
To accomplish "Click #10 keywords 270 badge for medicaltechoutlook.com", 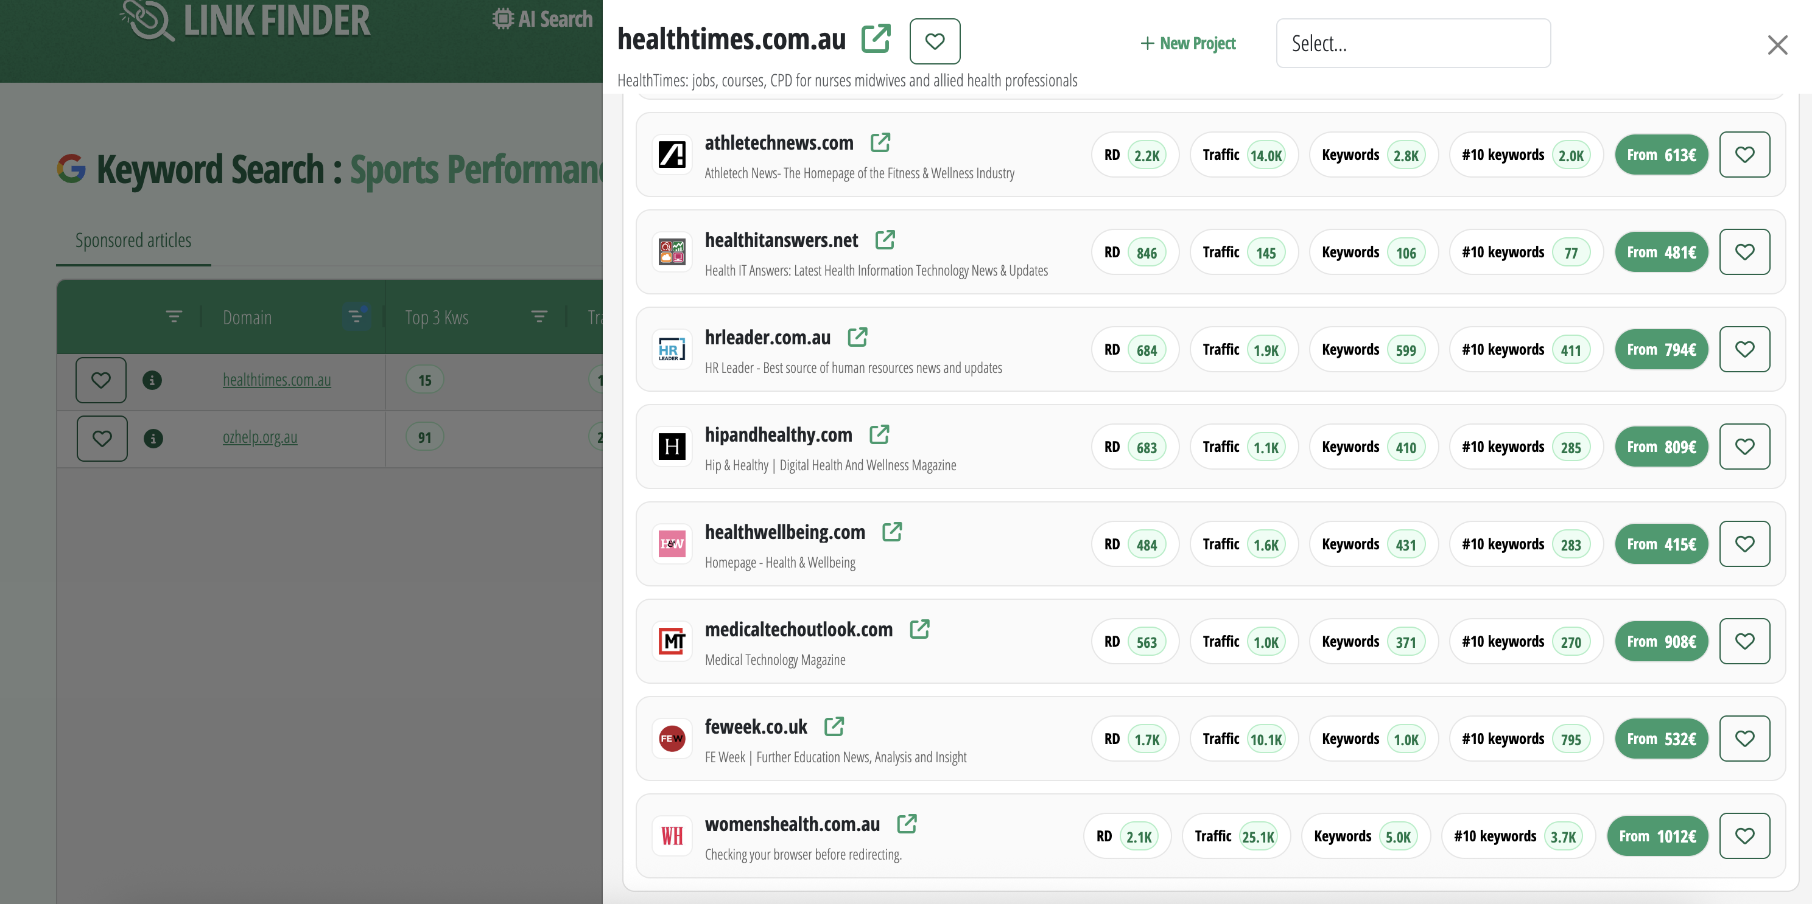I will (x=1526, y=641).
